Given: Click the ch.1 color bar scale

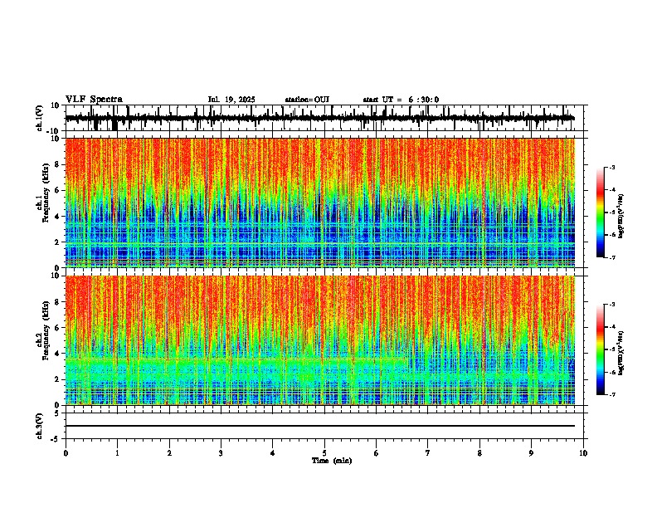Looking at the screenshot, I should click(601, 212).
